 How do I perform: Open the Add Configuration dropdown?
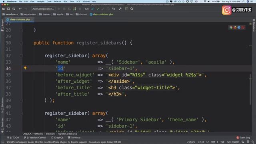[43, 9]
